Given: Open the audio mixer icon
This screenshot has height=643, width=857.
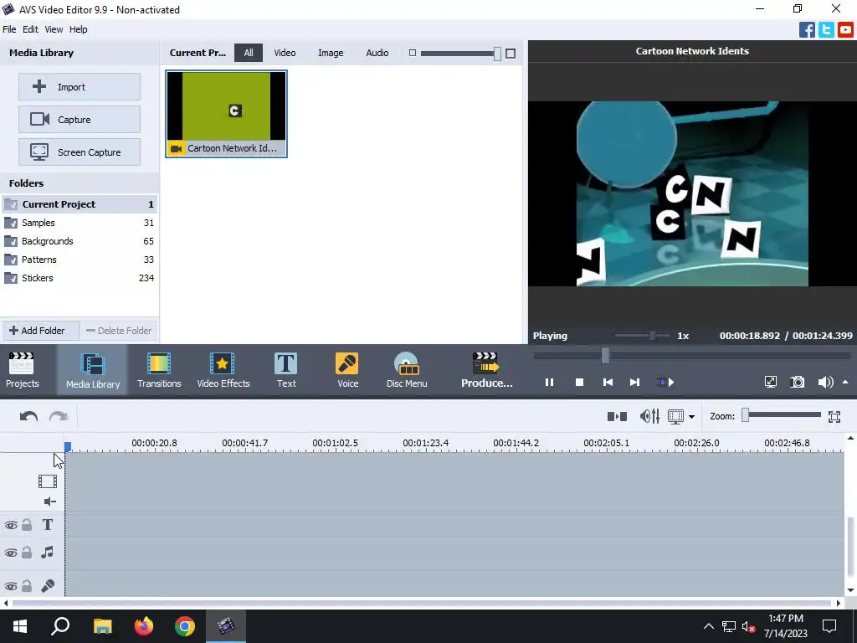Looking at the screenshot, I should click(649, 417).
